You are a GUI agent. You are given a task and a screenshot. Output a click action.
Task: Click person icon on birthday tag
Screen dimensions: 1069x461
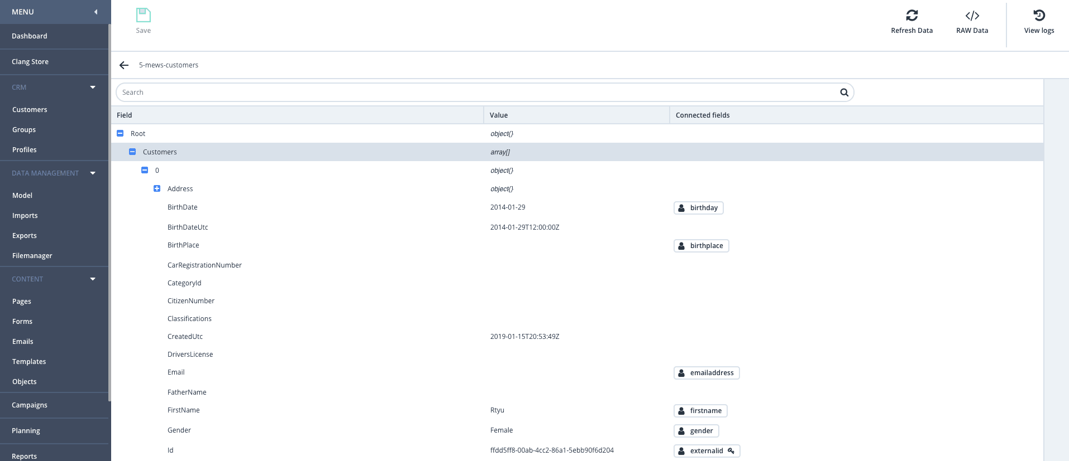(x=681, y=208)
